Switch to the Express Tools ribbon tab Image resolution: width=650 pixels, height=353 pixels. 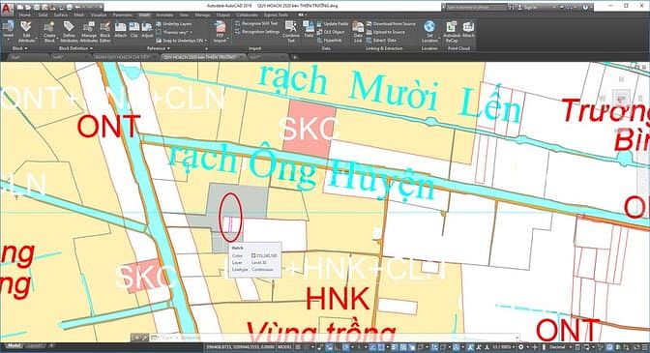tap(276, 15)
